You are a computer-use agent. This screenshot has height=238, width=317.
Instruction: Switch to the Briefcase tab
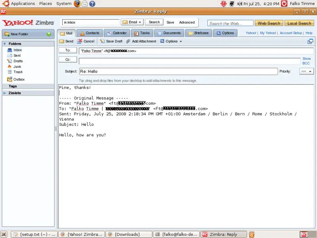click(x=199, y=33)
